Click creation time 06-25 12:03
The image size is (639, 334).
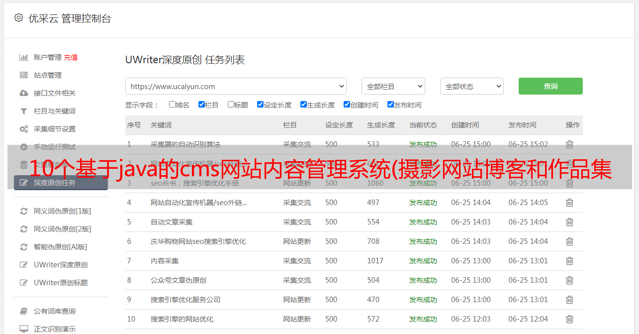(471, 319)
